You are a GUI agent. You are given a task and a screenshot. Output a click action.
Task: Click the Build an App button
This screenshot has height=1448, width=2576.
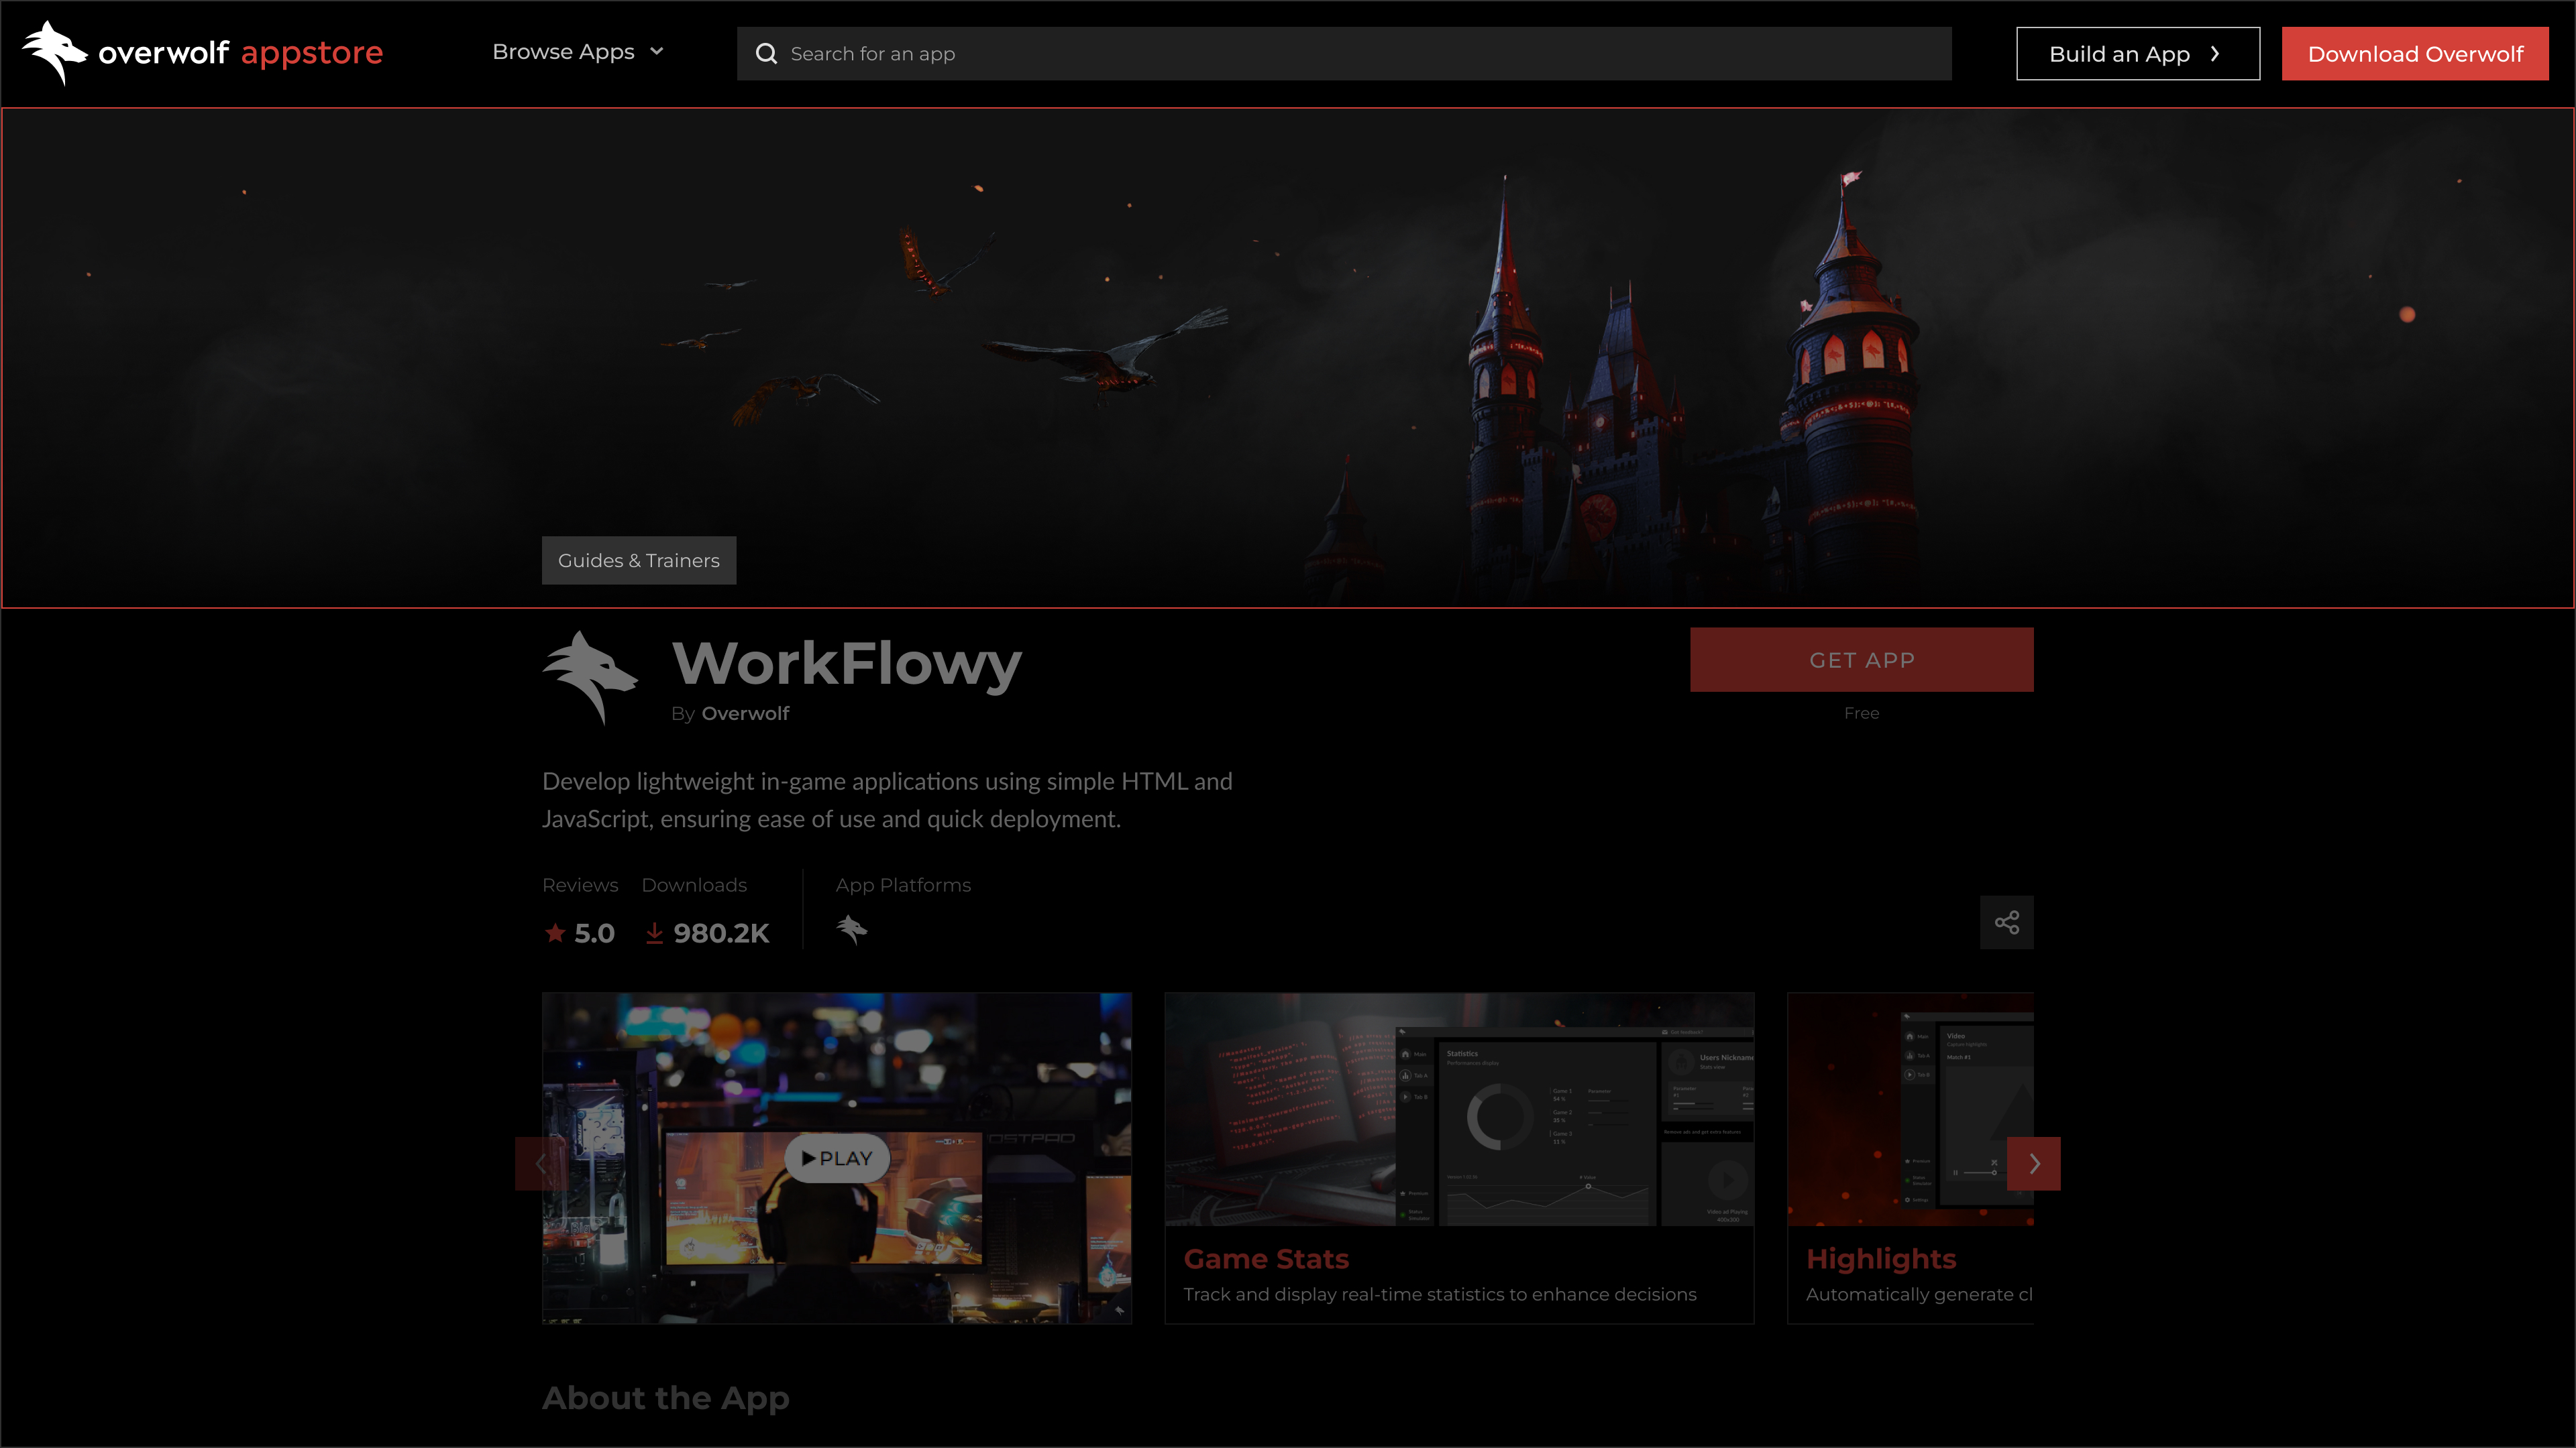(2138, 54)
